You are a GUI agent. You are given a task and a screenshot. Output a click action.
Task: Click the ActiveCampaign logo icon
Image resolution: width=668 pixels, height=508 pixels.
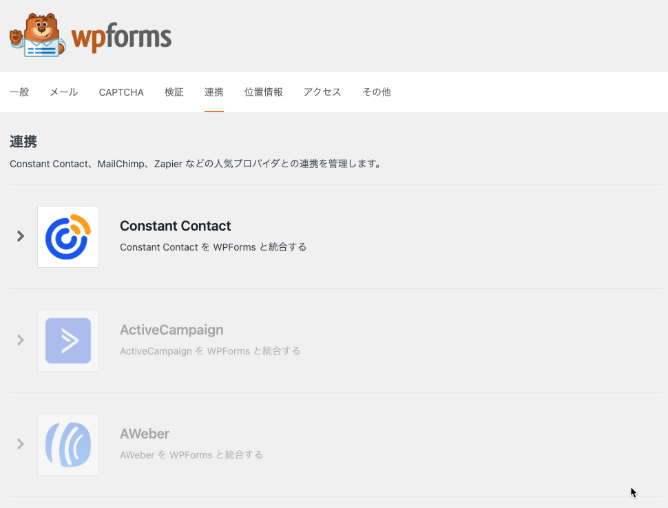coord(68,341)
